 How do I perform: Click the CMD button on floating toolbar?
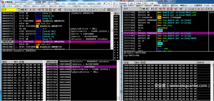pyautogui.click(x=145, y=3)
